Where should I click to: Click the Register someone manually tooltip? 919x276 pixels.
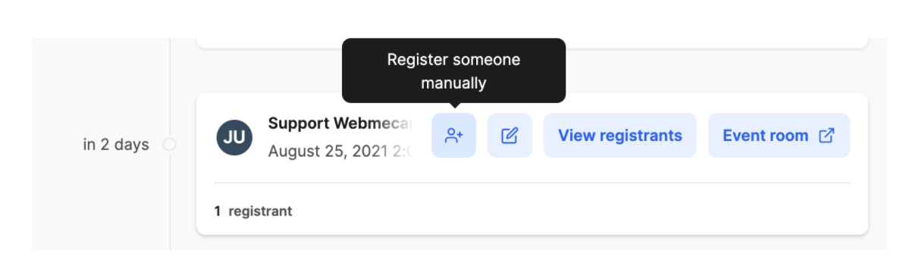click(453, 71)
